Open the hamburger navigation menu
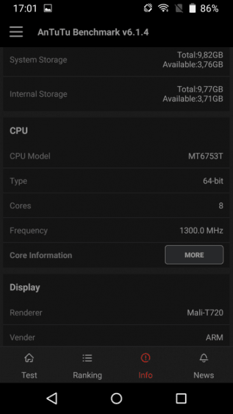 (16, 32)
